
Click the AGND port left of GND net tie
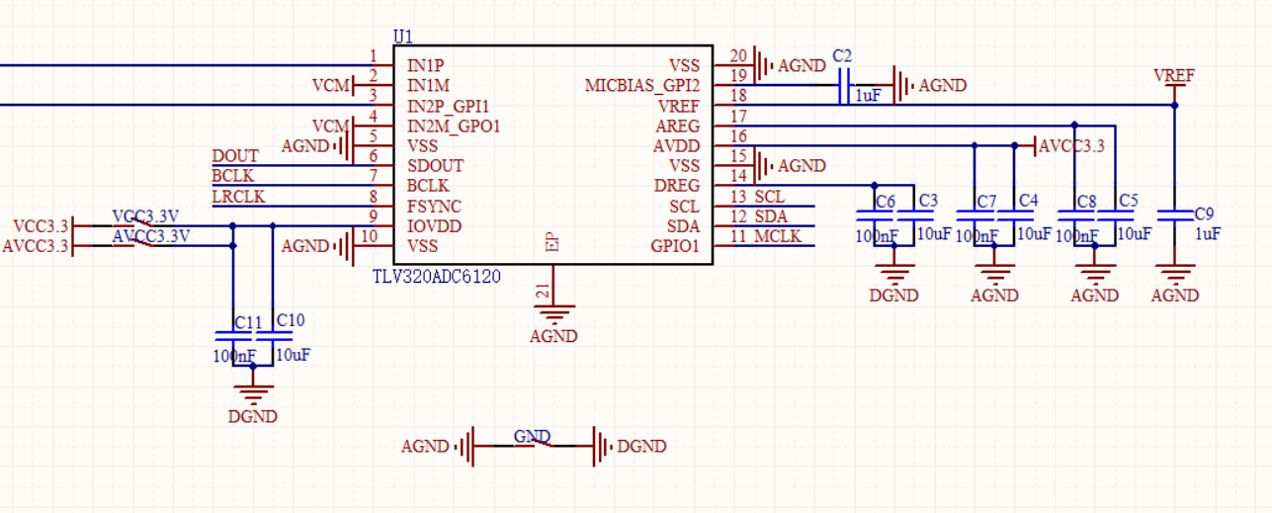point(440,447)
